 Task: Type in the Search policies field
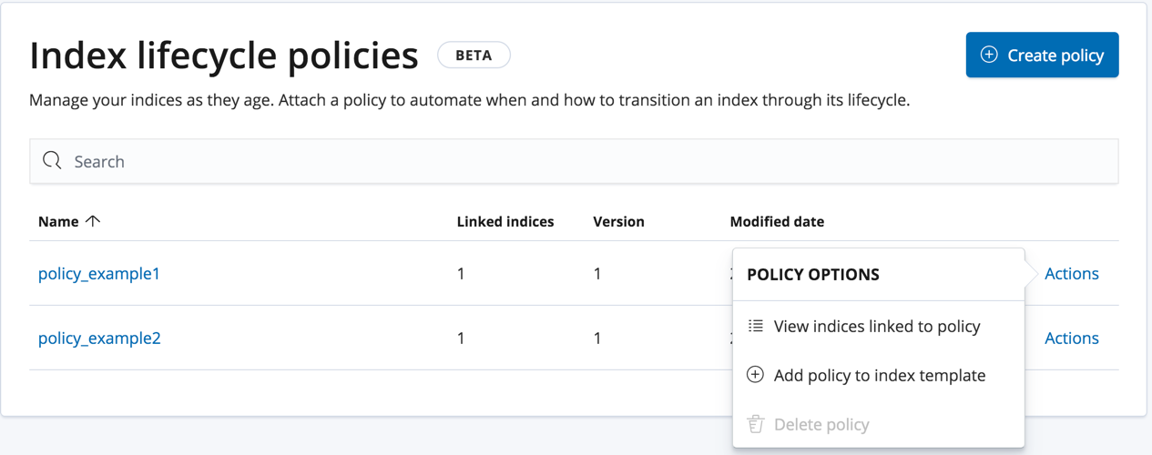click(x=583, y=161)
